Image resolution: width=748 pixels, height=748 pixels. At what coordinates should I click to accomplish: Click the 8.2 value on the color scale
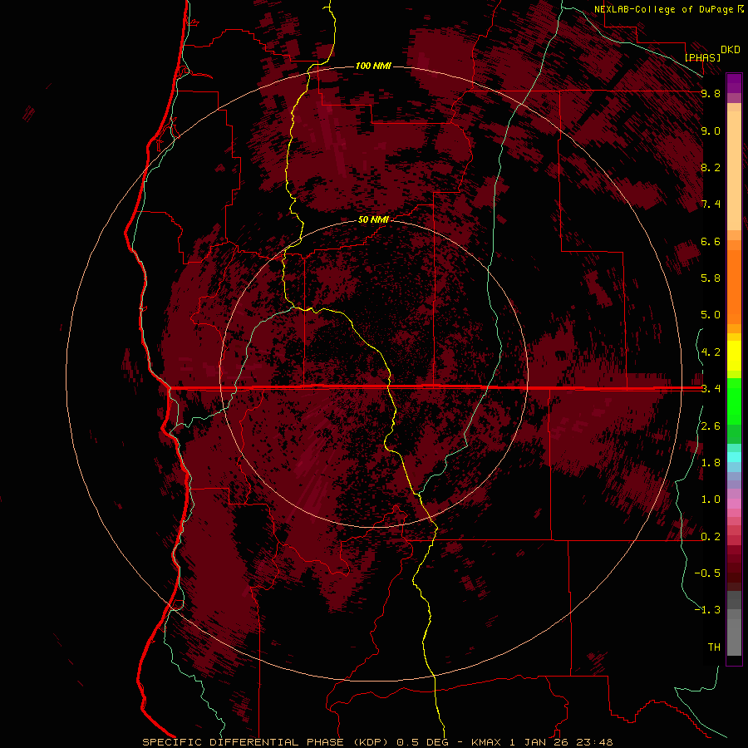[711, 167]
